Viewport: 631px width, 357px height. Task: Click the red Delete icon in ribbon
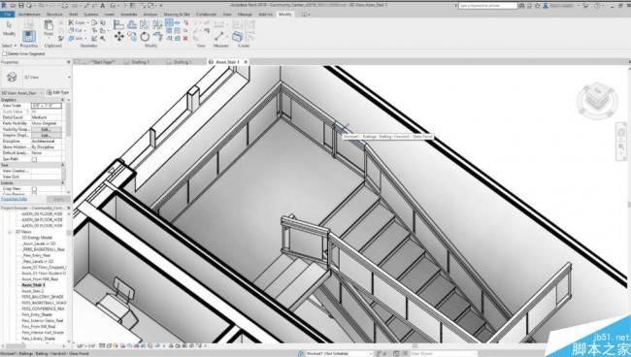(x=185, y=39)
